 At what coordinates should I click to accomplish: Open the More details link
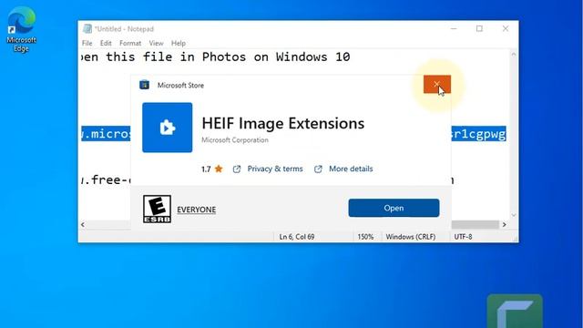[351, 169]
